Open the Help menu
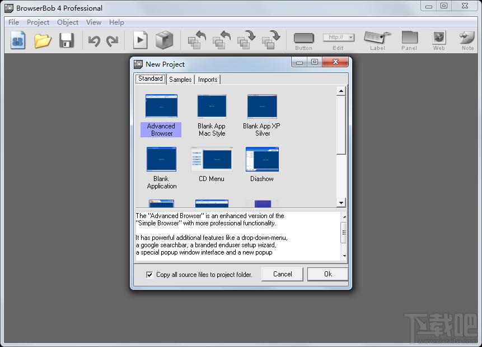Image resolution: width=482 pixels, height=347 pixels. pyautogui.click(x=116, y=22)
